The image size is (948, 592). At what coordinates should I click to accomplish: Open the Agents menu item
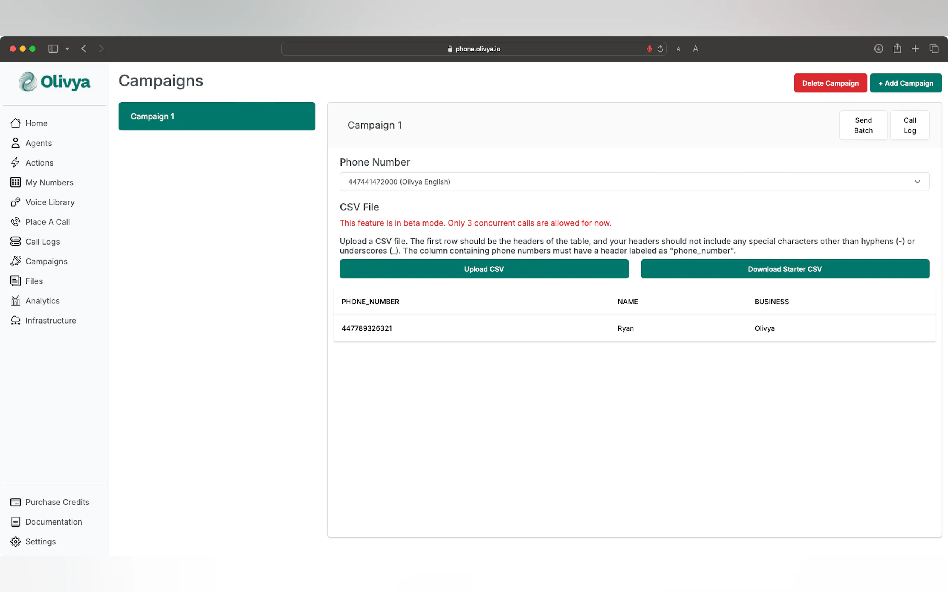pyautogui.click(x=38, y=143)
